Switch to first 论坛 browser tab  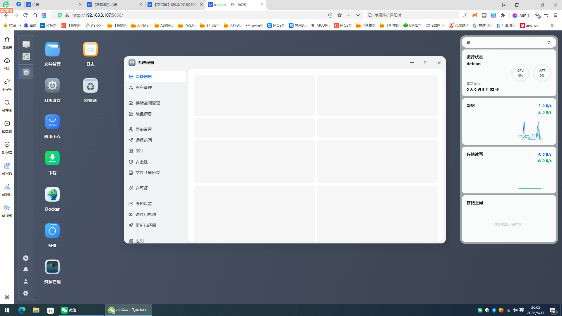point(54,5)
